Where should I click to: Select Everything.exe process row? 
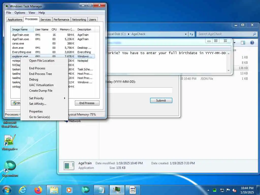(x=53, y=52)
